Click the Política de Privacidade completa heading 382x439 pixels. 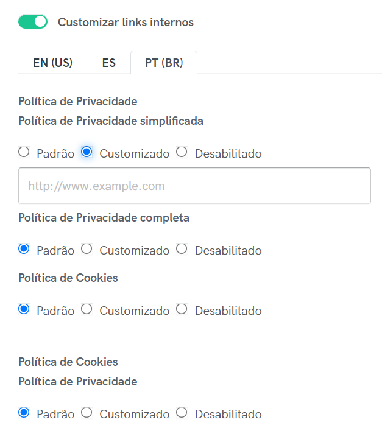tap(104, 217)
